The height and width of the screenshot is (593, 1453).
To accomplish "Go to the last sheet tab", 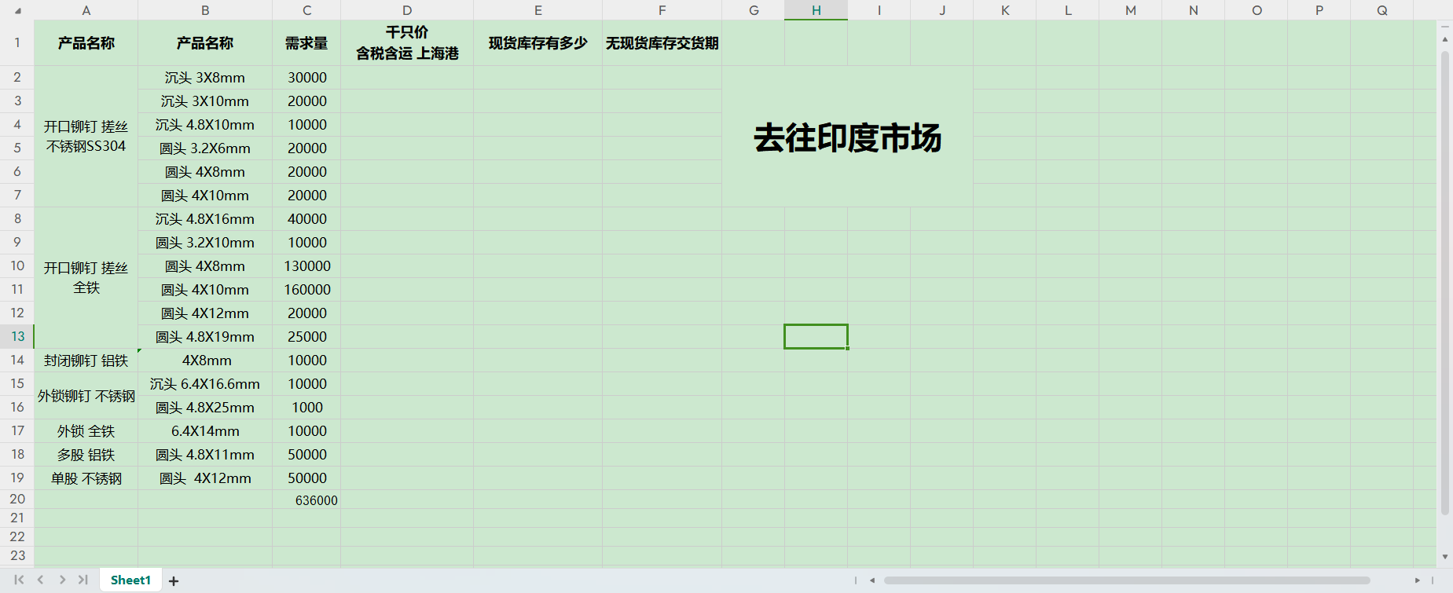I will 83,580.
